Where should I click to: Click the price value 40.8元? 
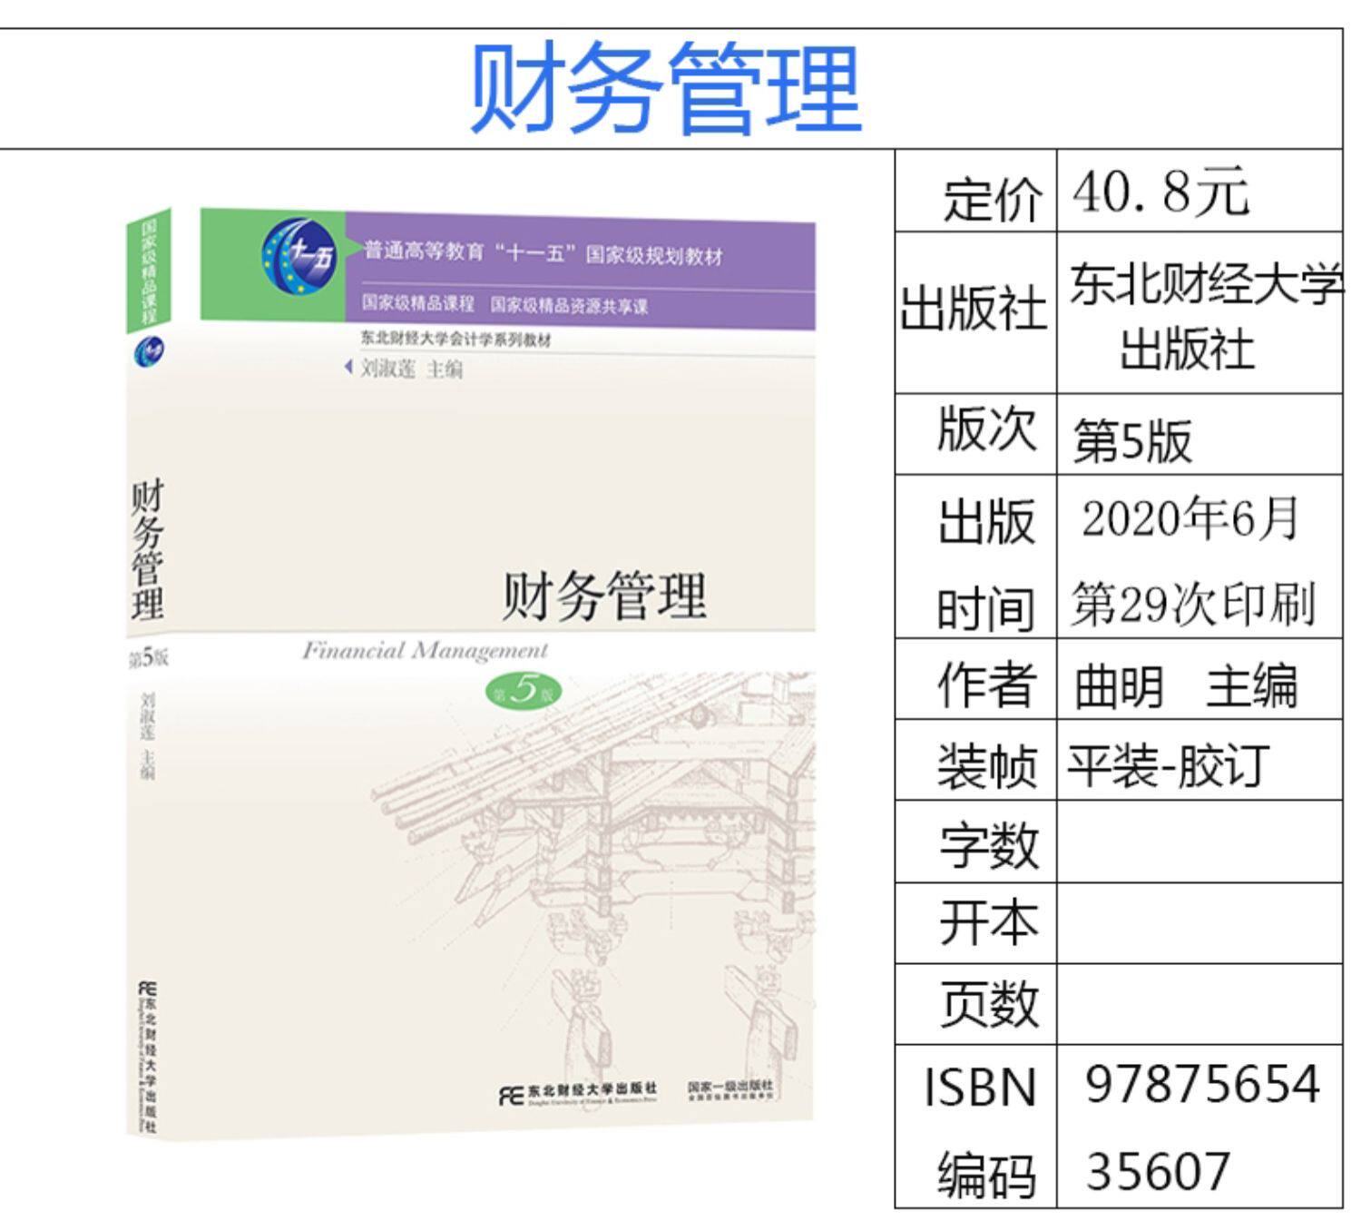pos(1160,192)
